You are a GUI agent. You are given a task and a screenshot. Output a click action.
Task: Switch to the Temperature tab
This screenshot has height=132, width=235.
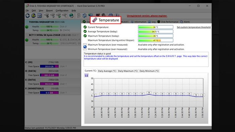[x=105, y=20]
